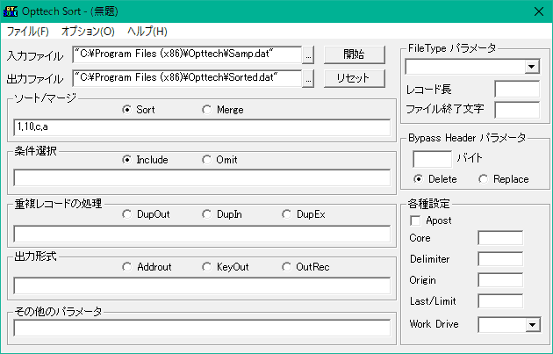The height and width of the screenshot is (354, 553).
Task: Click the Opttech Sort title bar icon
Action: 11,11
